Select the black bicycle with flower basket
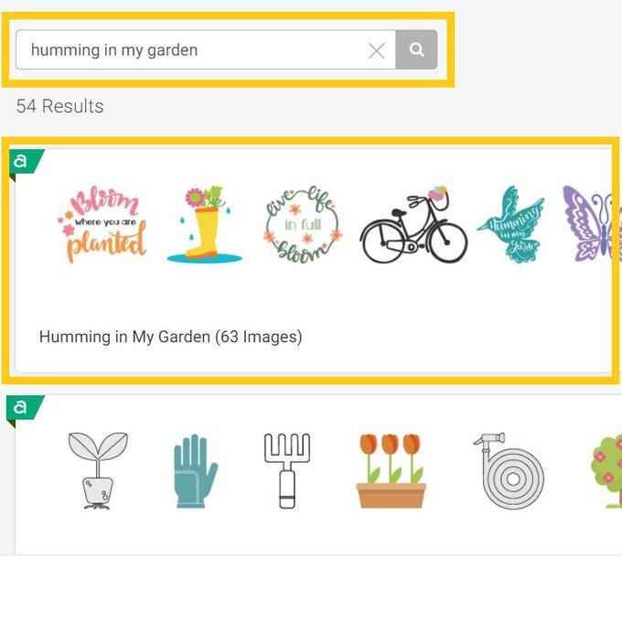The height and width of the screenshot is (622, 622). click(413, 225)
